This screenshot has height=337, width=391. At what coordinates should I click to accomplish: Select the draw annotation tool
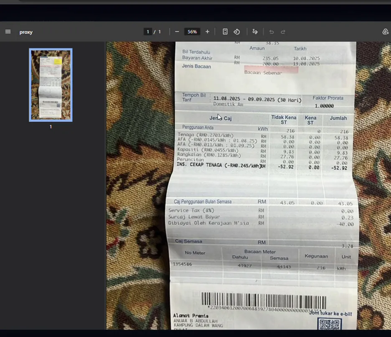click(255, 32)
